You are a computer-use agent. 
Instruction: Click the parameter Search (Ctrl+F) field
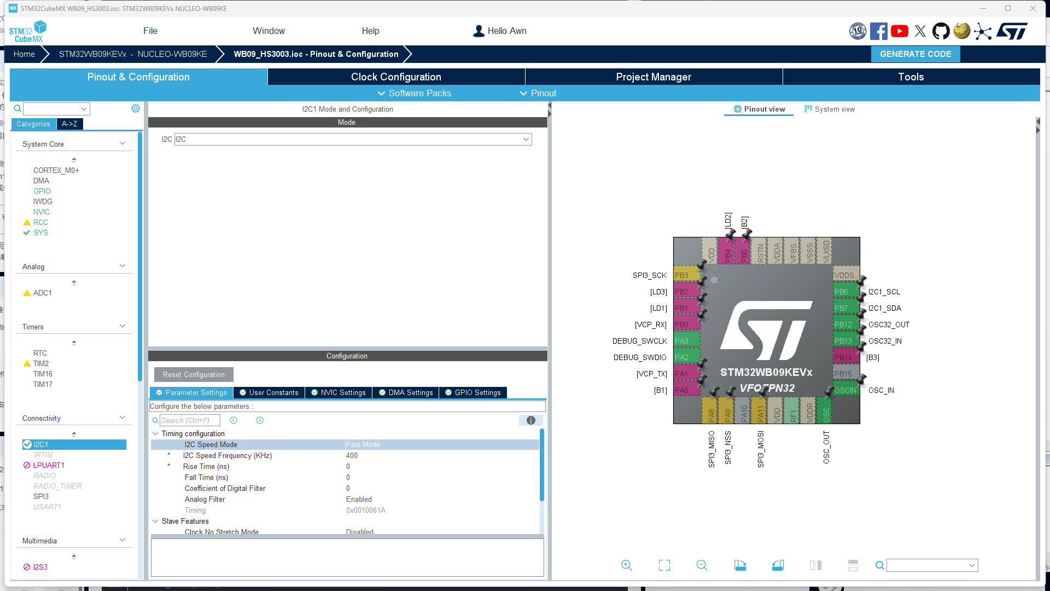(x=190, y=420)
